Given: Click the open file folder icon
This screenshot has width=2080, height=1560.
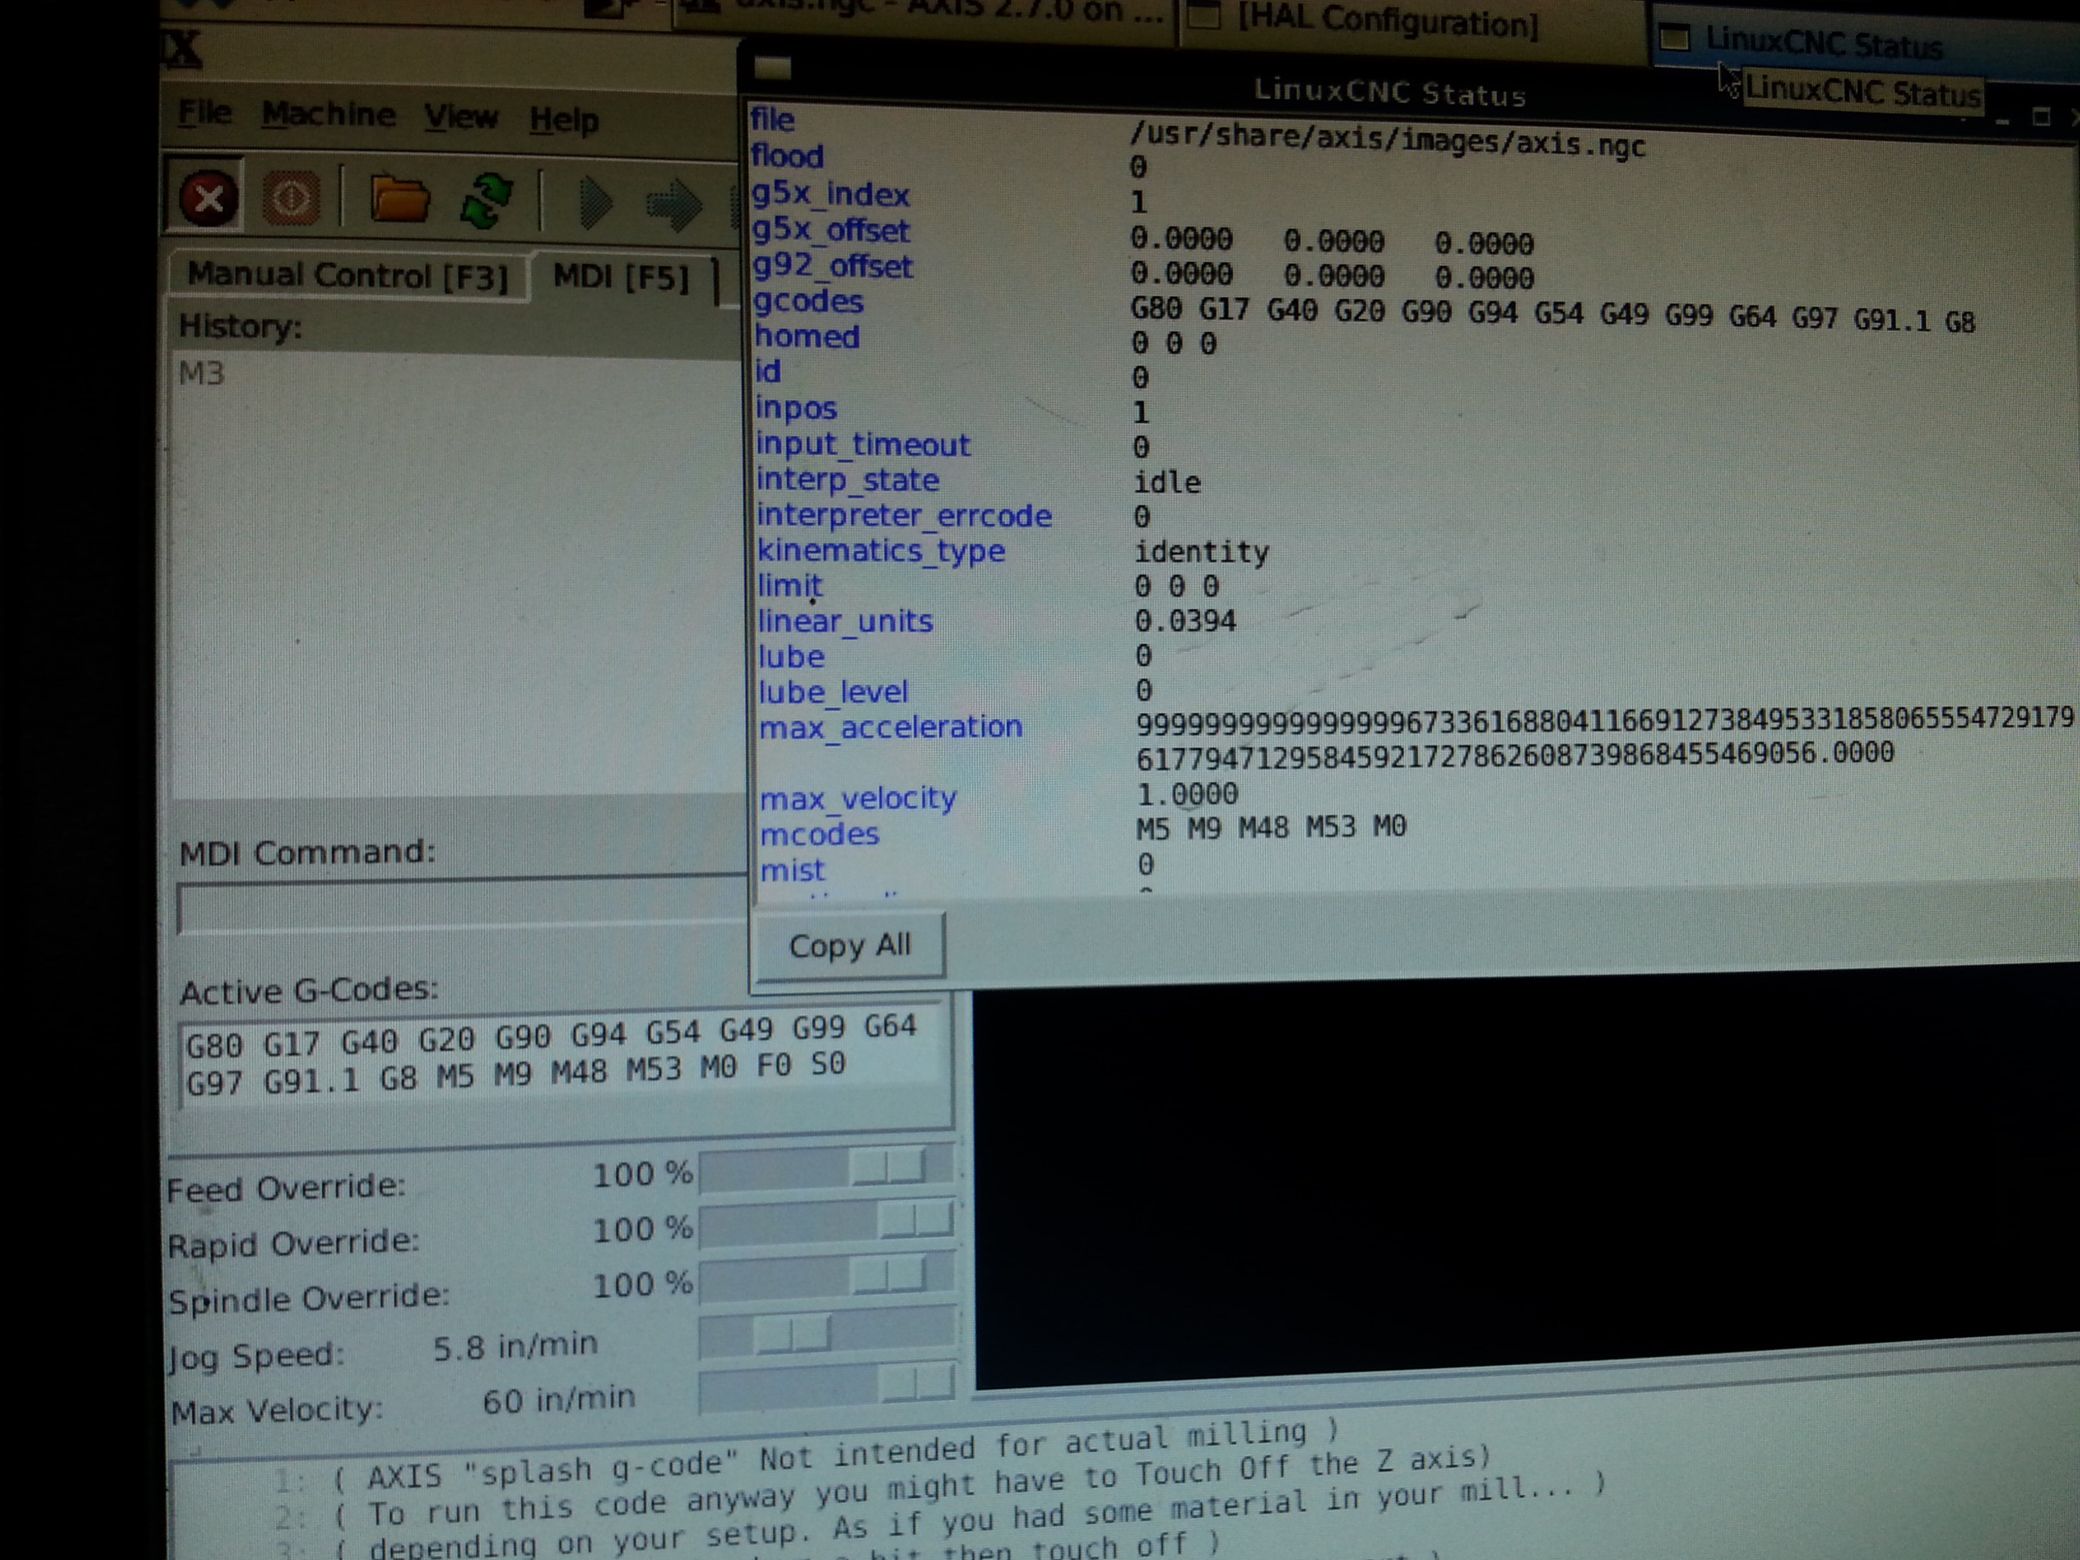Looking at the screenshot, I should [400, 200].
